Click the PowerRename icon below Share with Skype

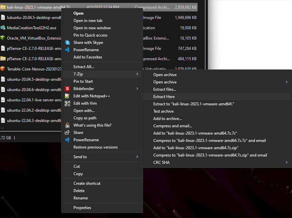coord(68,50)
